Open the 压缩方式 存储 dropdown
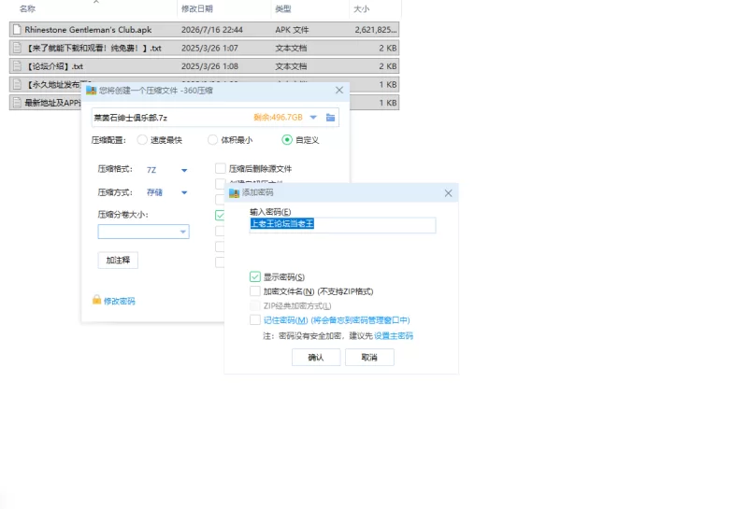 pyautogui.click(x=184, y=192)
